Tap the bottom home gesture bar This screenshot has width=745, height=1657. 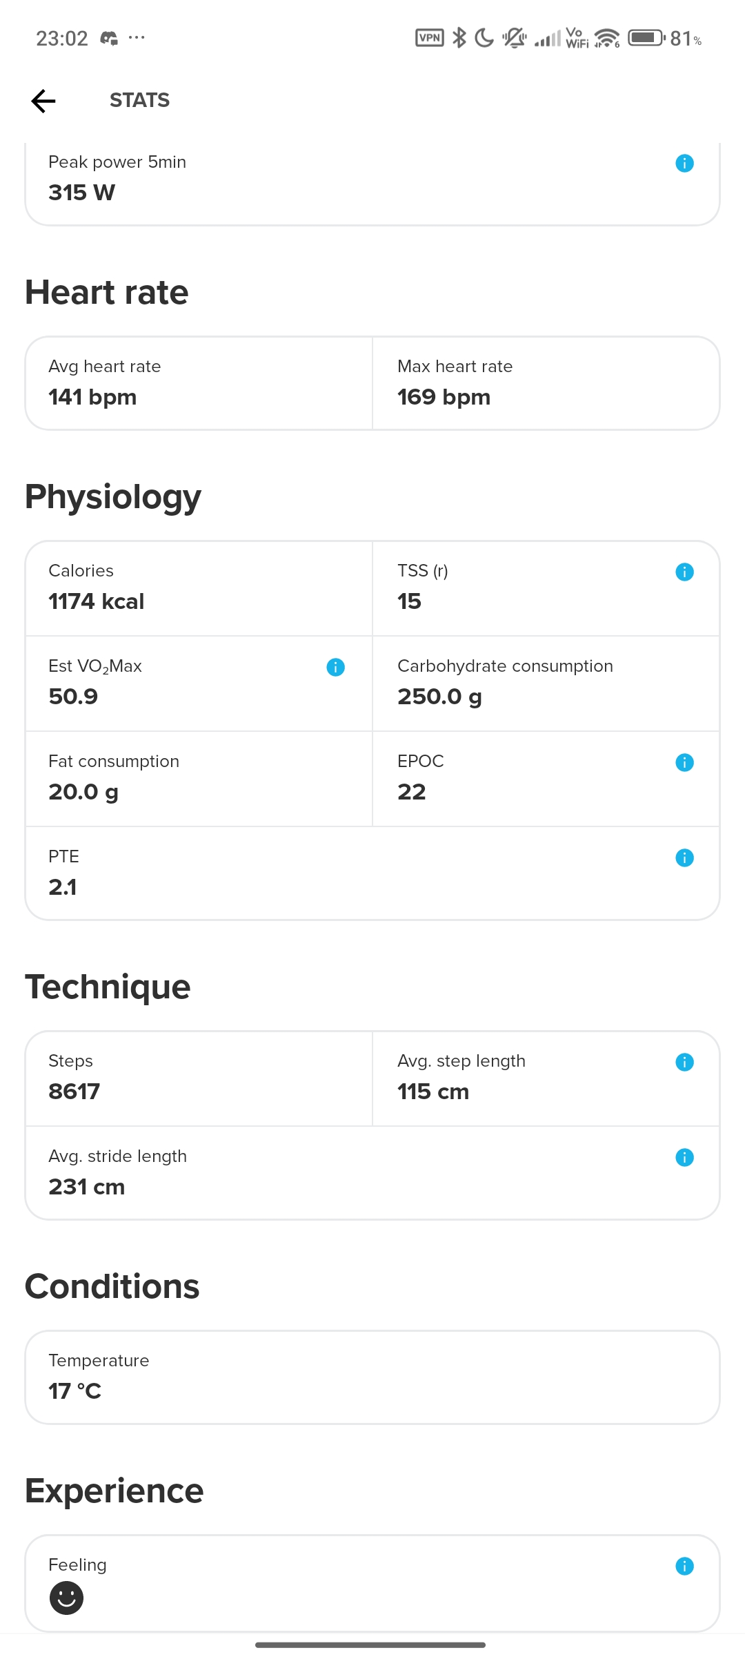pos(370,1645)
